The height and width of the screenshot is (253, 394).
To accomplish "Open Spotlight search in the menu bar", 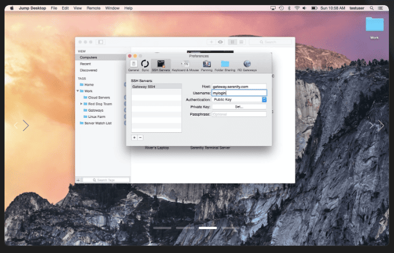I will click(372, 8).
